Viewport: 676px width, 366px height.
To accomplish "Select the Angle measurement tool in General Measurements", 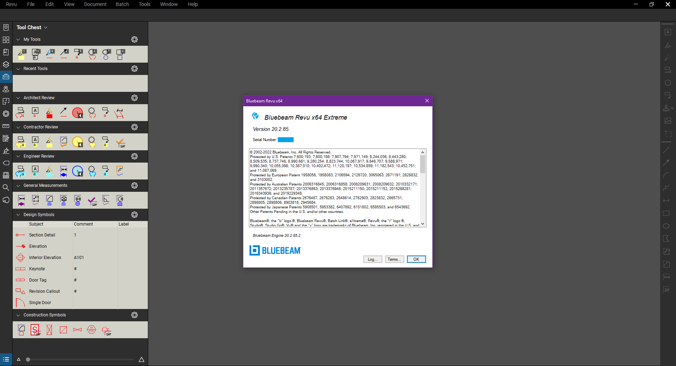I will pos(106,200).
